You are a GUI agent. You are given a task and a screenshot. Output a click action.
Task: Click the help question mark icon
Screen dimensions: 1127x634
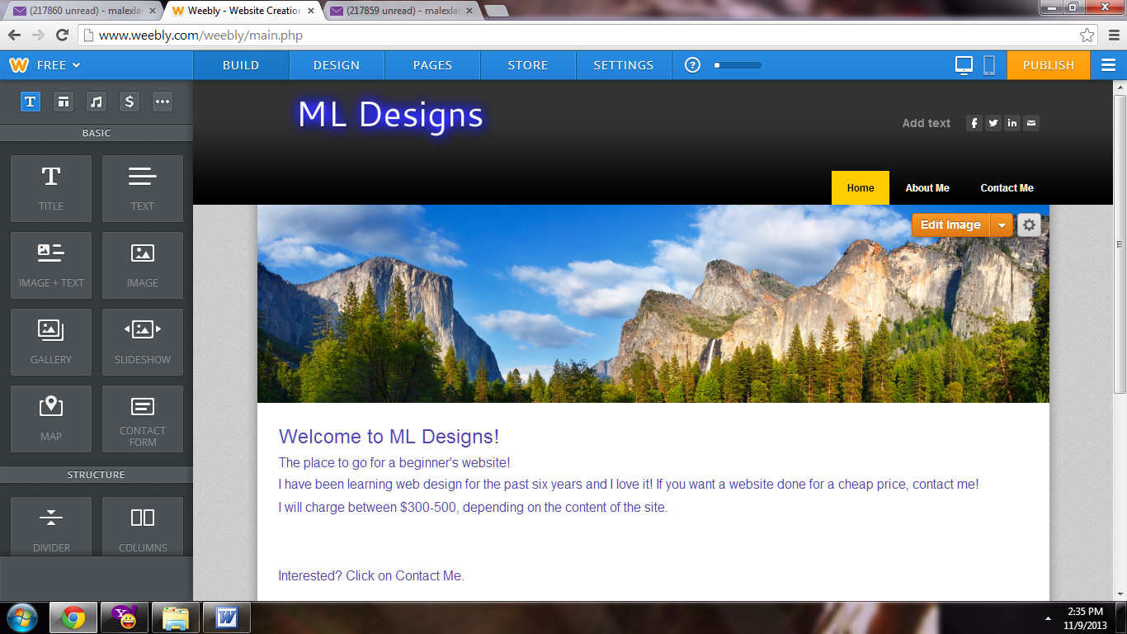pyautogui.click(x=693, y=65)
